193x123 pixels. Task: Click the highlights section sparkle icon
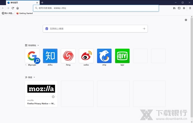pyautogui.click(x=26, y=77)
